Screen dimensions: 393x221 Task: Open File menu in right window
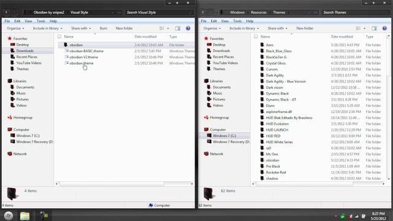(203, 21)
